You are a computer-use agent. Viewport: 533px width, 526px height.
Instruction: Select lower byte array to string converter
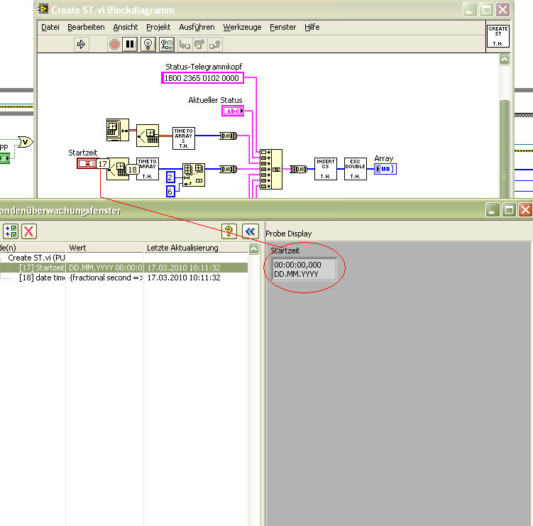coord(229,169)
